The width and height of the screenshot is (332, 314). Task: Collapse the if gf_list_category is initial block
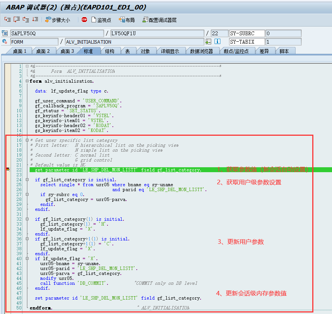point(27,180)
